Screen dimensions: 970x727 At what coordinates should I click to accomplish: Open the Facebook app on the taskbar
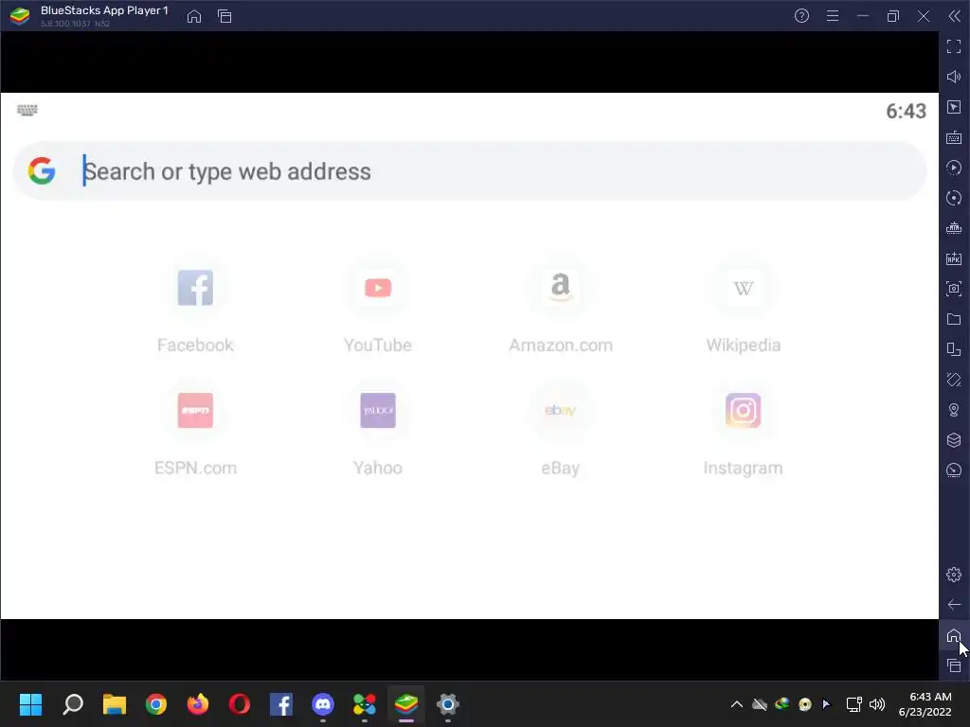[x=281, y=704]
